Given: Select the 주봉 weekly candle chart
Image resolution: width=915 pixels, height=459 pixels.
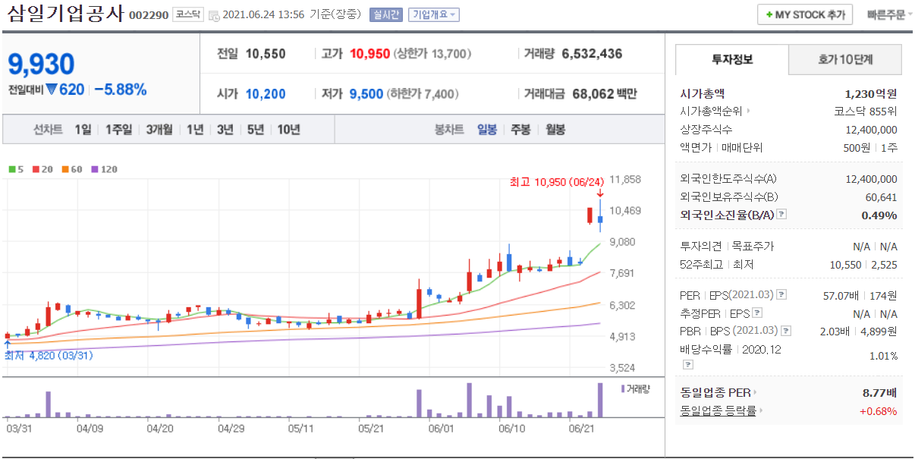Looking at the screenshot, I should (x=520, y=130).
